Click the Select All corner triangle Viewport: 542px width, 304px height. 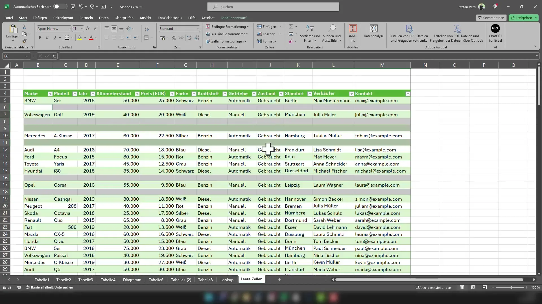[7, 65]
